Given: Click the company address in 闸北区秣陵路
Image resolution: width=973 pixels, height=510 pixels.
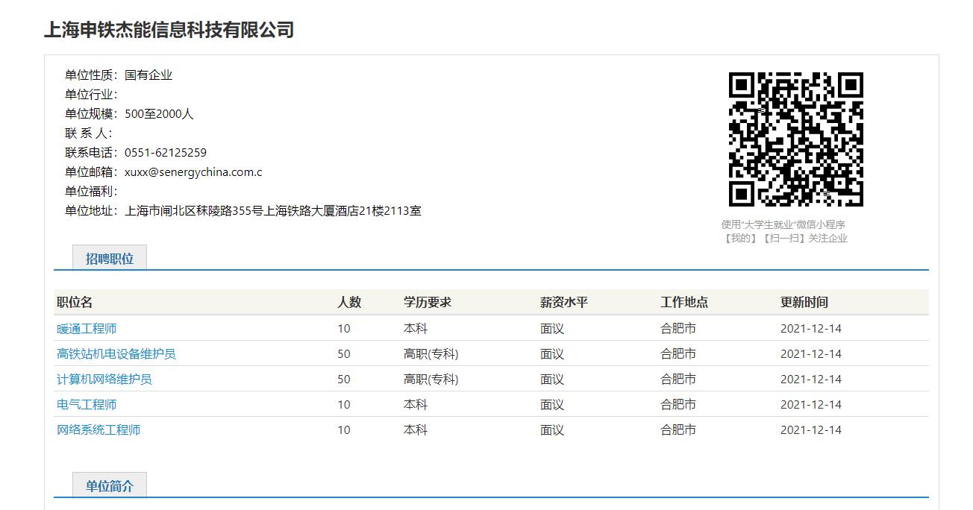Looking at the screenshot, I should tap(273, 211).
